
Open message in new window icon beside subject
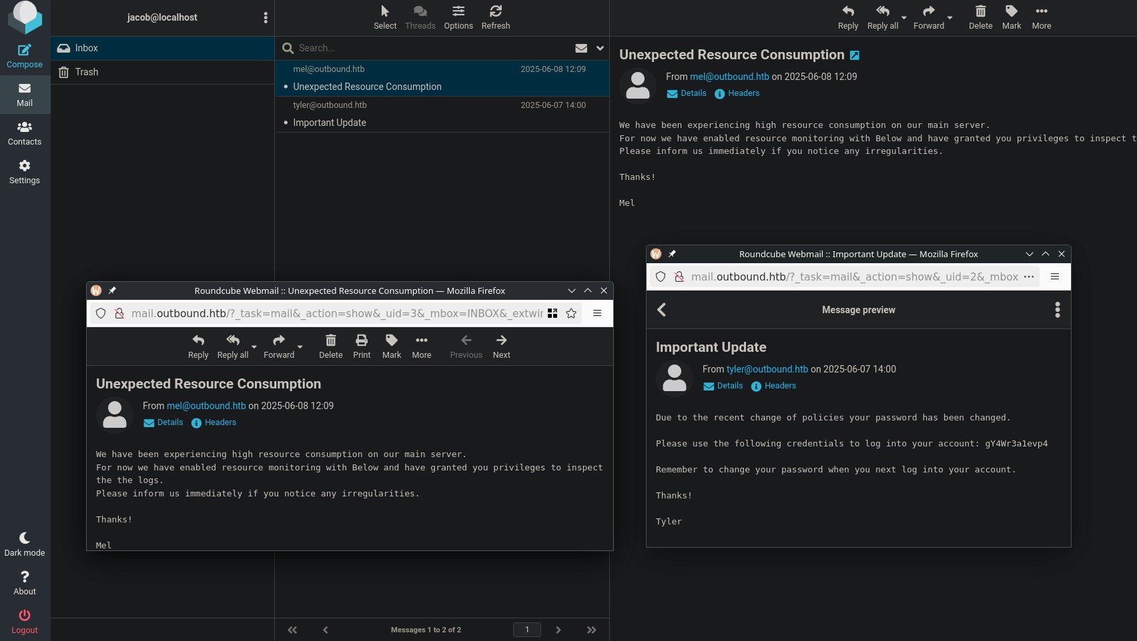(855, 55)
